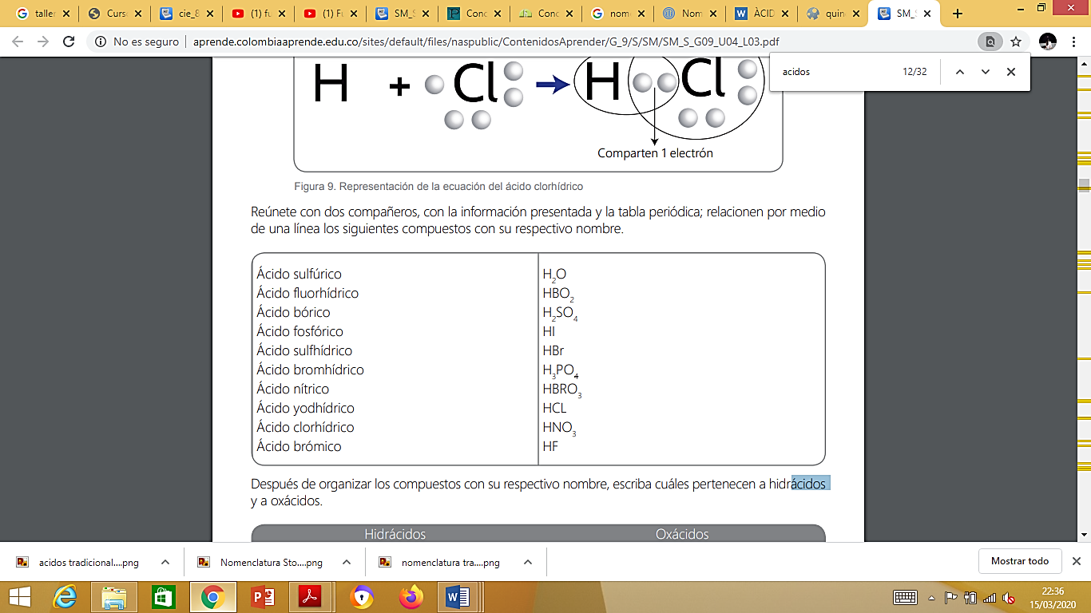Click the formula 'HBr' in the table
The image size is (1091, 613).
coord(553,350)
